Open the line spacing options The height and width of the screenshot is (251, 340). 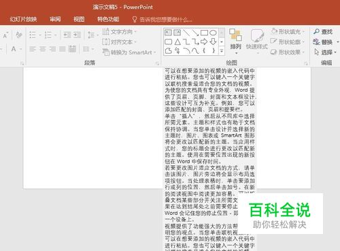coord(92,35)
